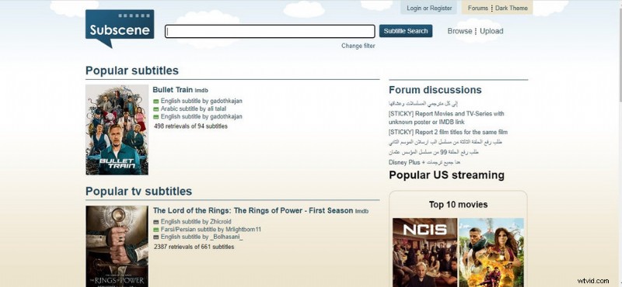This screenshot has height=287, width=622.
Task: Open The Lord of the Rings title link
Action: (x=253, y=211)
